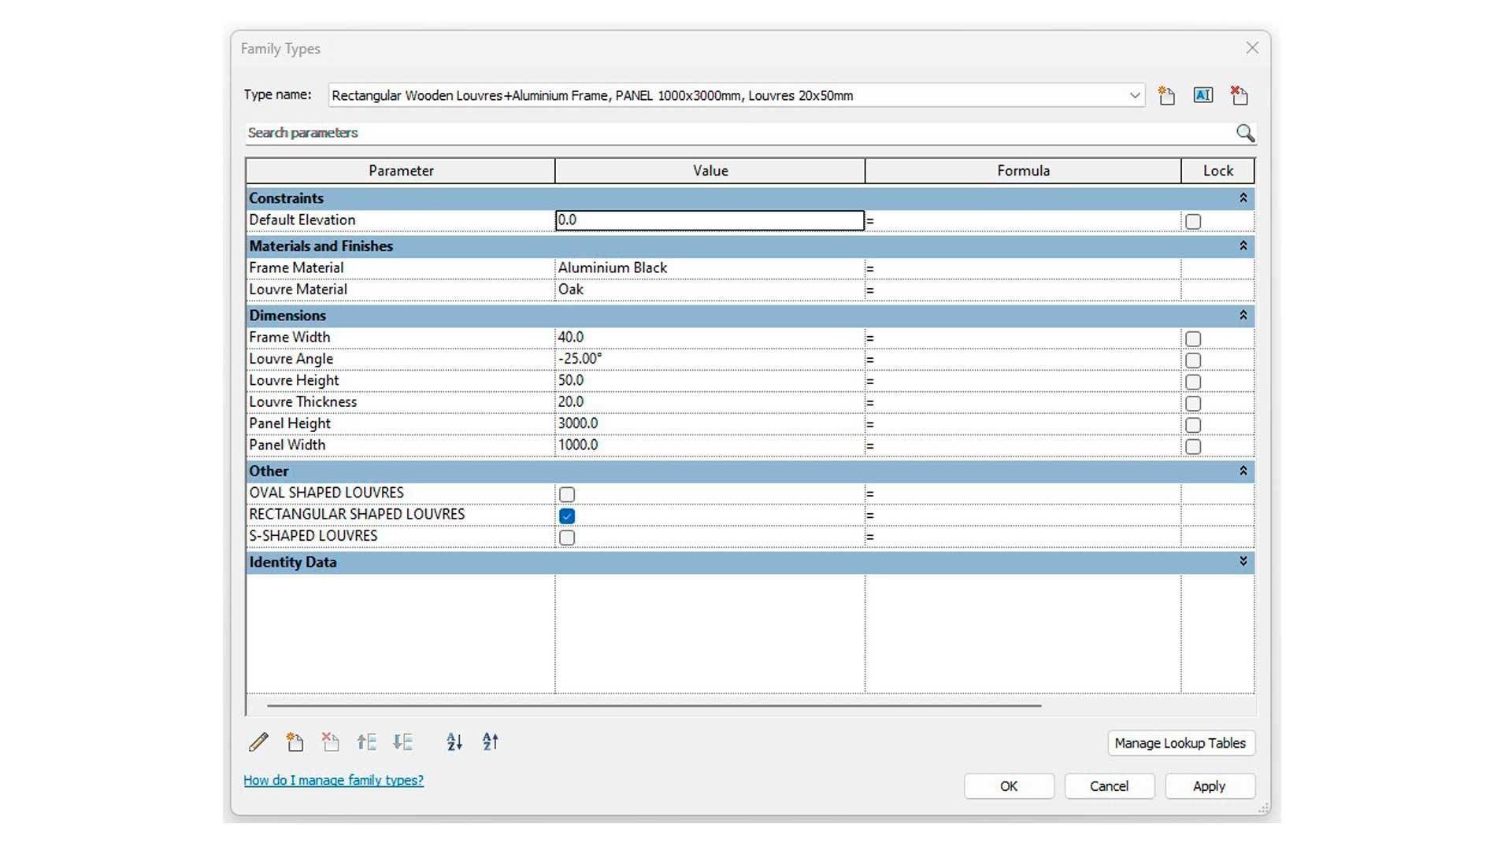Screen dimensions: 1512x850
Task: Click the Manage Lookup Tables button
Action: [1180, 743]
